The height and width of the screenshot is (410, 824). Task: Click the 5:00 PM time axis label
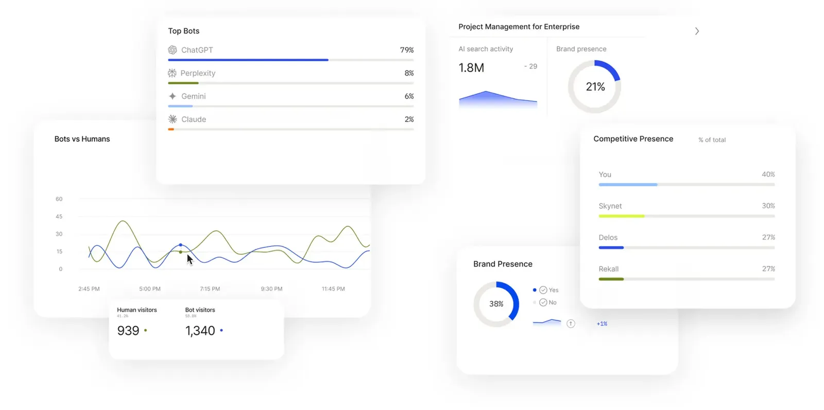[150, 289]
